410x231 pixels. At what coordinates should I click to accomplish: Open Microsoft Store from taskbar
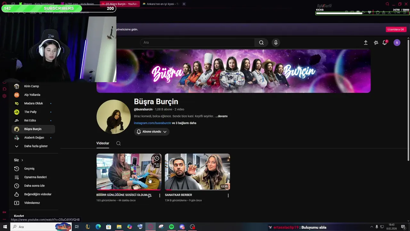click(x=109, y=227)
